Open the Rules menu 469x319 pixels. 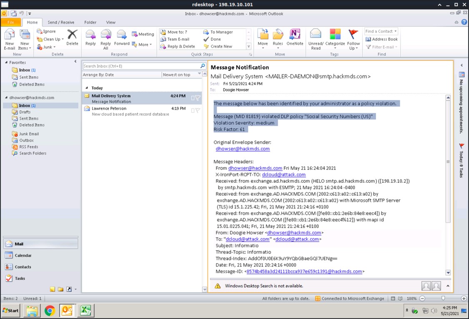coord(277,39)
